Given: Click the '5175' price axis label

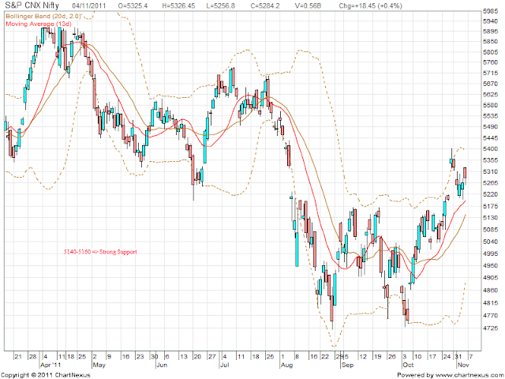Looking at the screenshot, I should [x=491, y=206].
